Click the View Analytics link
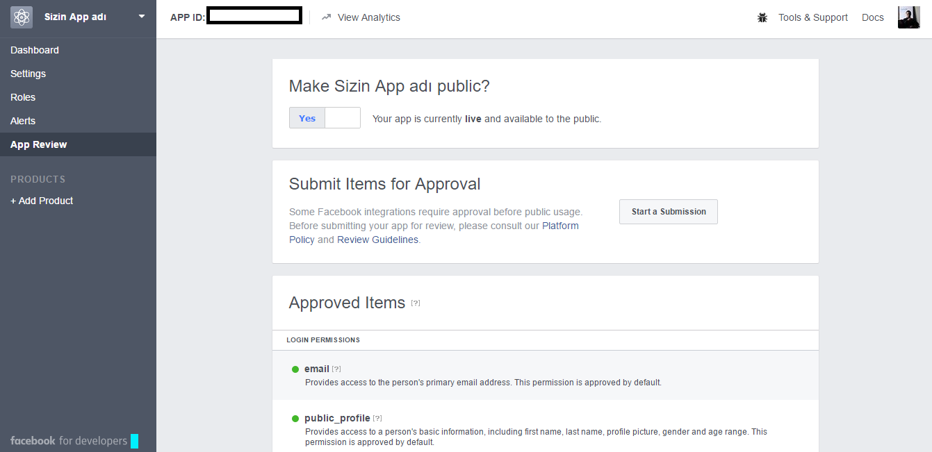This screenshot has height=452, width=932. pos(368,17)
